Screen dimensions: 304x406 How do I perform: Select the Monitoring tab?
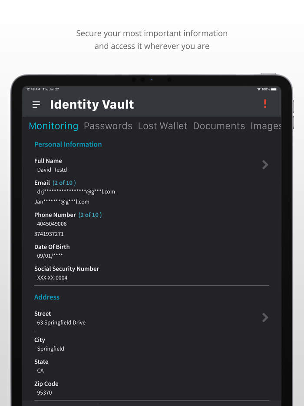coord(53,126)
